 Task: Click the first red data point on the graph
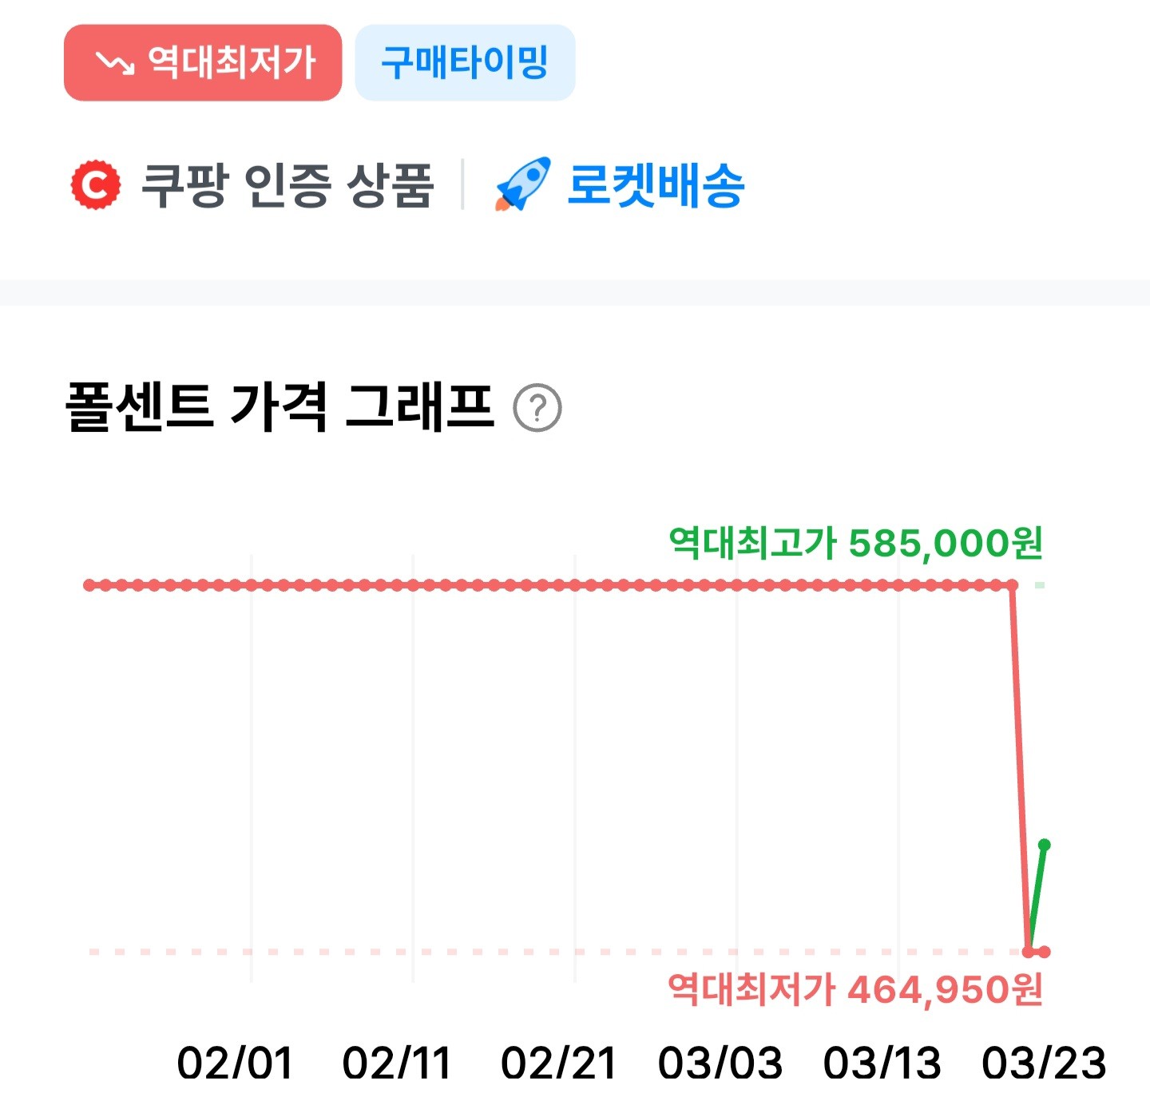(x=89, y=585)
